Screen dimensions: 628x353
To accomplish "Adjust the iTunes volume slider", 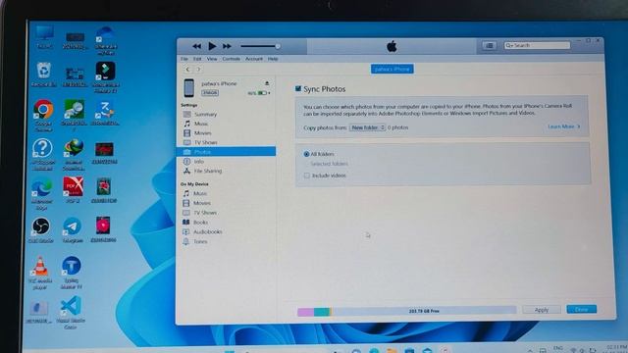I will 260,46.
